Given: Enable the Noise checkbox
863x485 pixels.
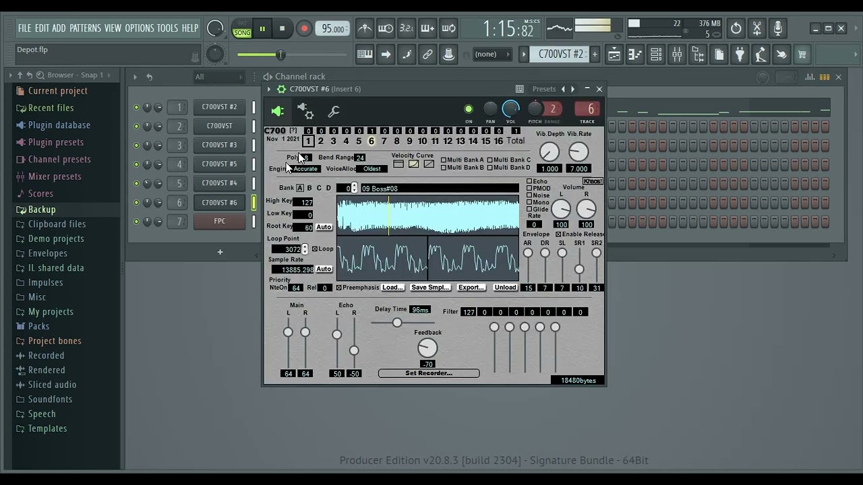Looking at the screenshot, I should (x=529, y=195).
